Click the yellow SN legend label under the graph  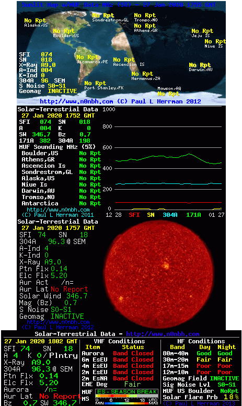tap(151, 215)
